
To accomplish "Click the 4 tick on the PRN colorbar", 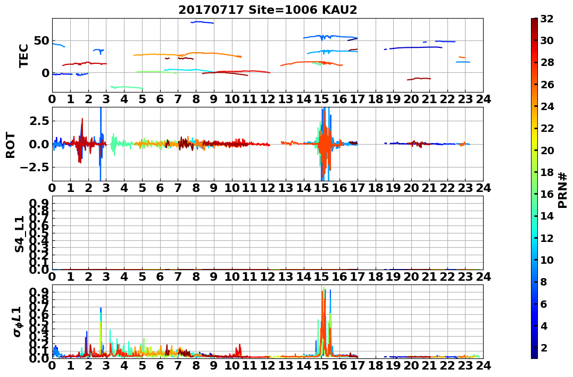I will coord(544,325).
